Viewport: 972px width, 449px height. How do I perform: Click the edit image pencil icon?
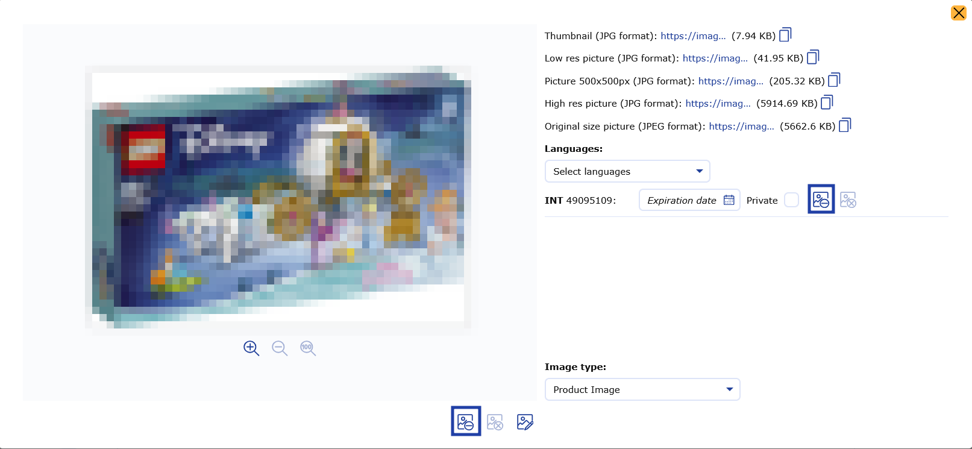tap(525, 422)
